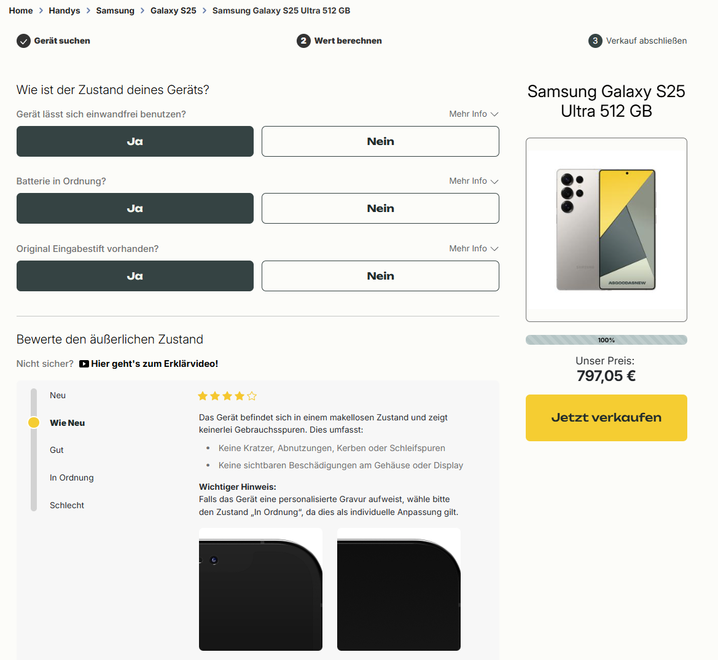Click the checkmark icon beside Gerät suchen

[23, 41]
